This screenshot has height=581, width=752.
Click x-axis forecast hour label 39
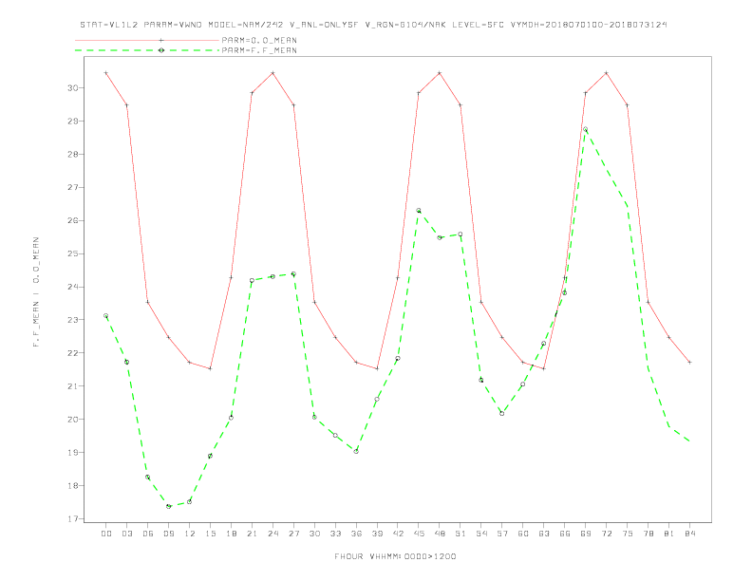coord(377,534)
